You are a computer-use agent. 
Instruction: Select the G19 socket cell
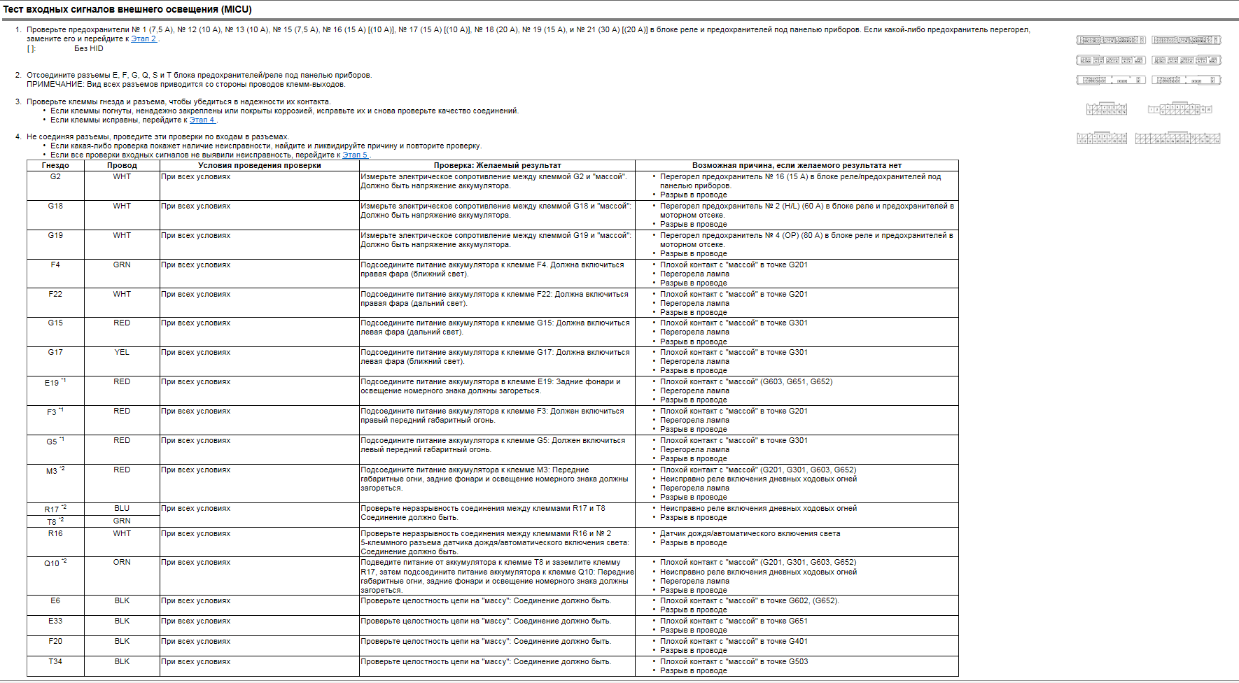click(55, 244)
